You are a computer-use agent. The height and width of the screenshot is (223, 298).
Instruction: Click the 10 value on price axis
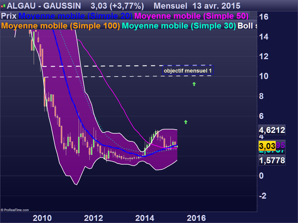pyautogui.click(x=264, y=76)
